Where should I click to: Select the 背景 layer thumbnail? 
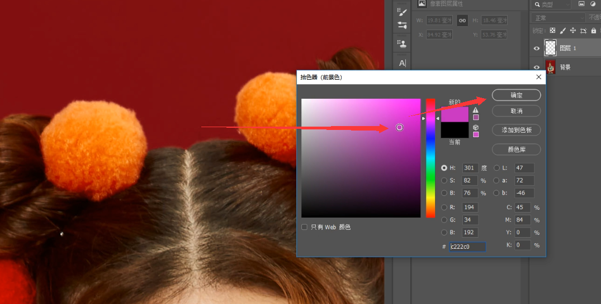click(551, 67)
